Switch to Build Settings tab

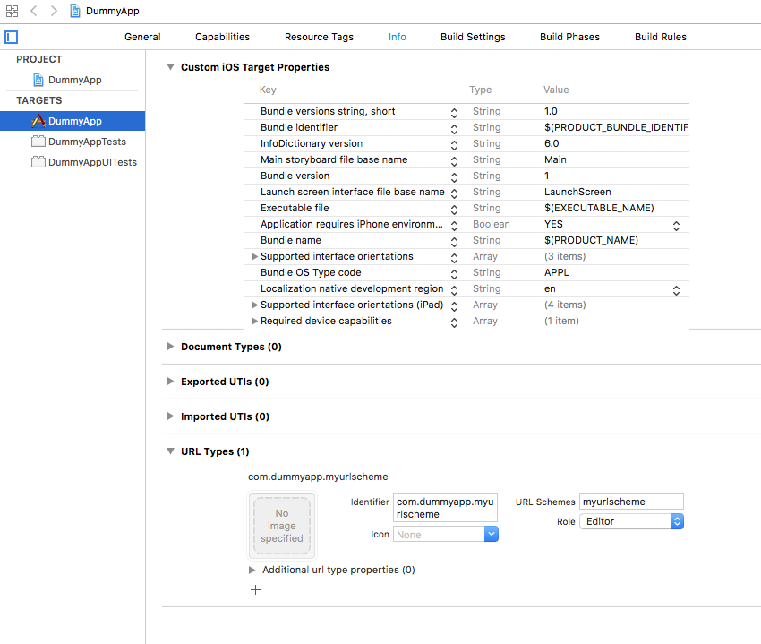(473, 37)
